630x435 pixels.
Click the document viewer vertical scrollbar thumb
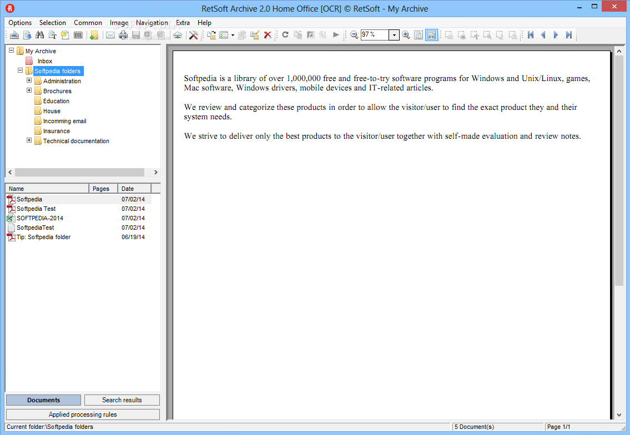click(619, 171)
